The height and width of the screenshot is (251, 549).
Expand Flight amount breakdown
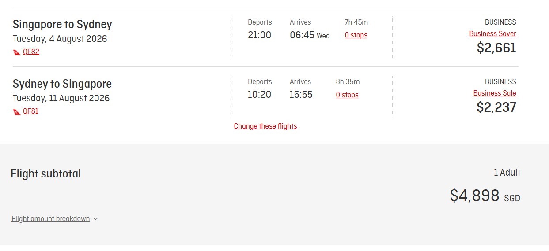point(50,219)
